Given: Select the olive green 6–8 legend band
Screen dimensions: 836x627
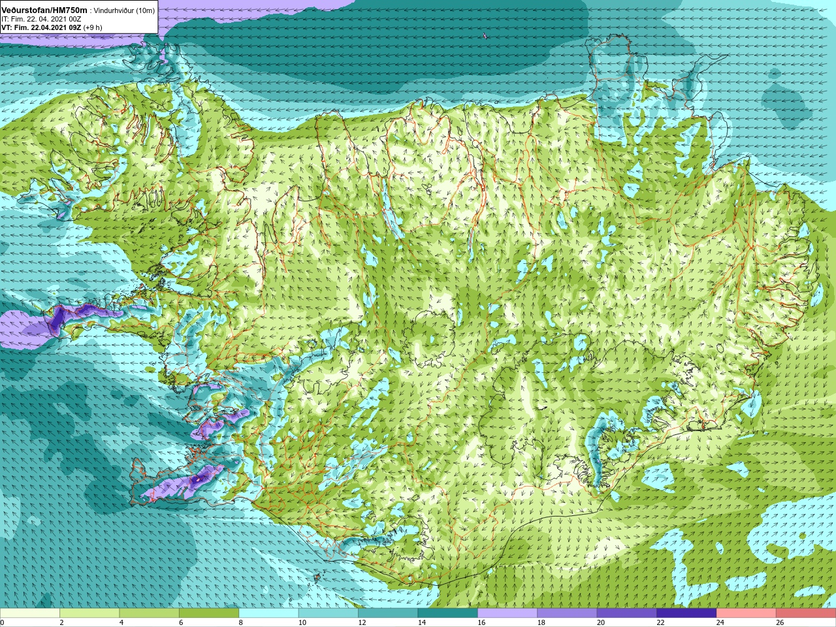Looking at the screenshot, I should (x=209, y=613).
